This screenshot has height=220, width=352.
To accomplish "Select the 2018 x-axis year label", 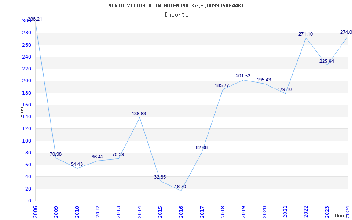I will click(x=223, y=212).
